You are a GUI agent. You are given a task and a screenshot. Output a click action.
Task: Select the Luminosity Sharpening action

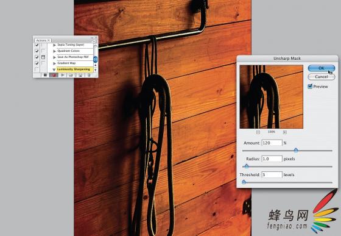(74, 70)
